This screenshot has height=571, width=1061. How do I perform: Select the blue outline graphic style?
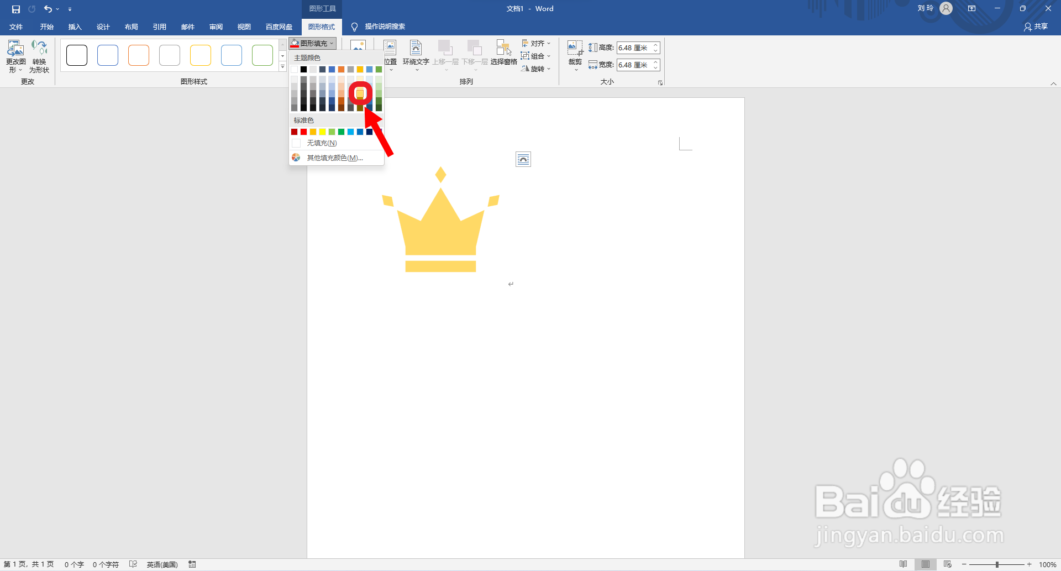[x=108, y=55]
